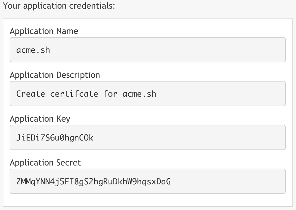296x210 pixels.
Task: Click the "Your application credentials:" heading
Action: [x=59, y=6]
